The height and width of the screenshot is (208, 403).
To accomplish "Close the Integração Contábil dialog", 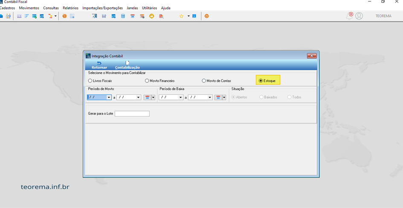I will [x=312, y=56].
